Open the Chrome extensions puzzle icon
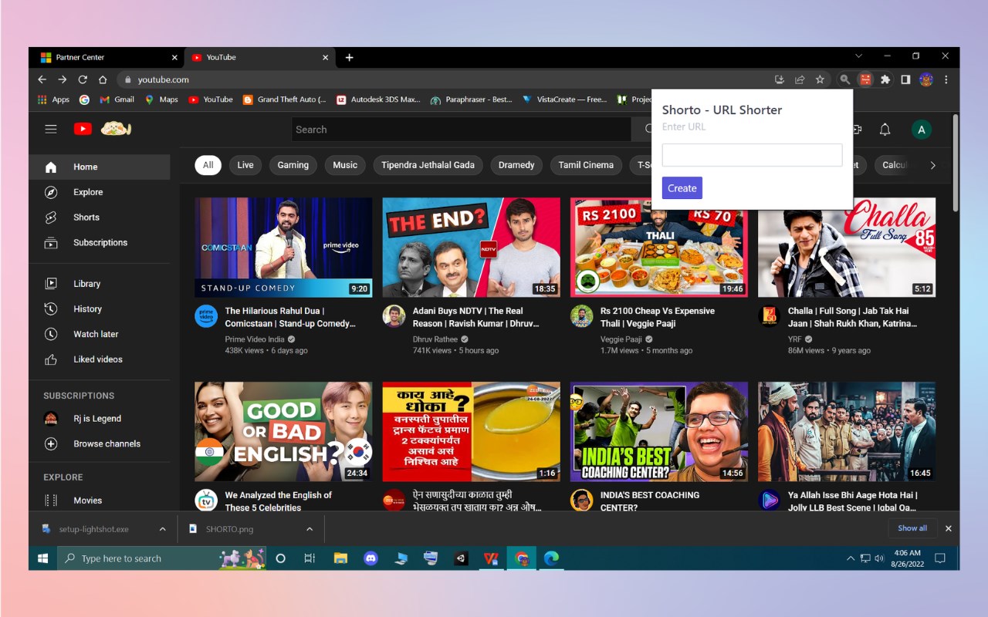 pyautogui.click(x=885, y=79)
